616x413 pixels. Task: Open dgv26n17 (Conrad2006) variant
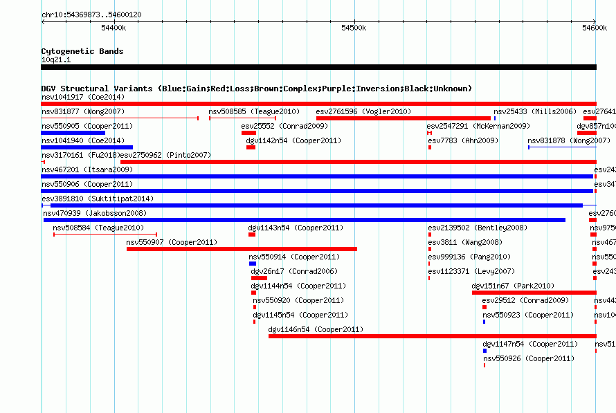294,271
